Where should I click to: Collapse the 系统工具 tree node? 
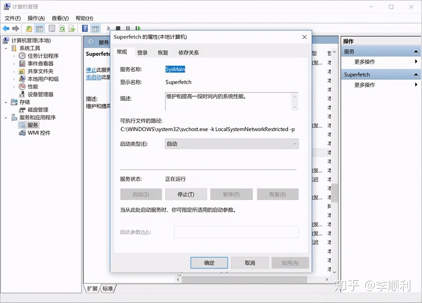click(x=6, y=49)
